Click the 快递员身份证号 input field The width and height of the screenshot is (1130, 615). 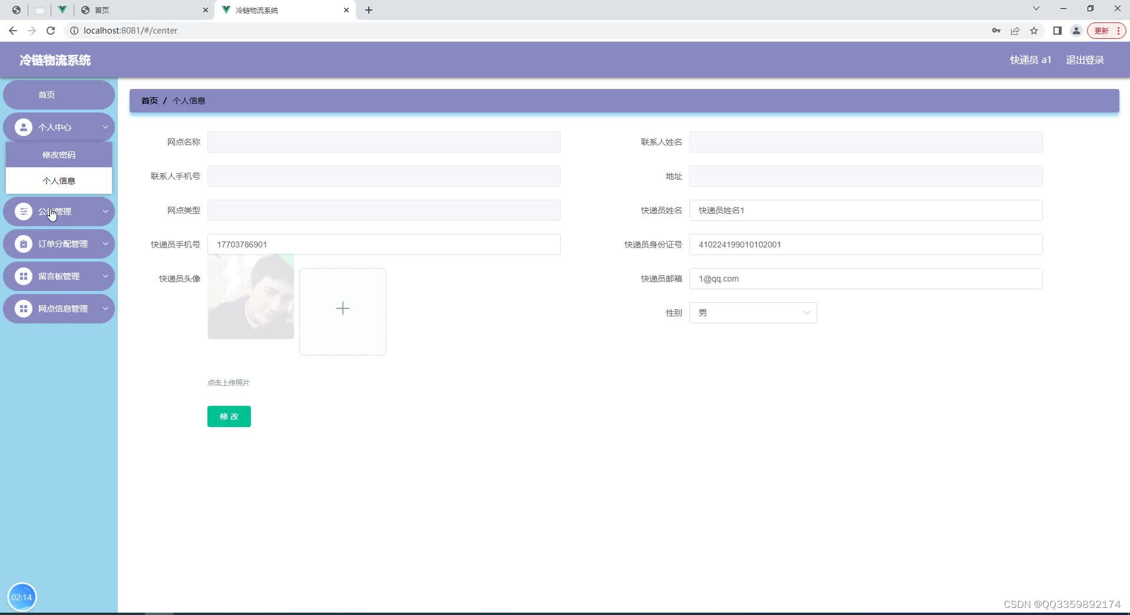click(x=866, y=244)
